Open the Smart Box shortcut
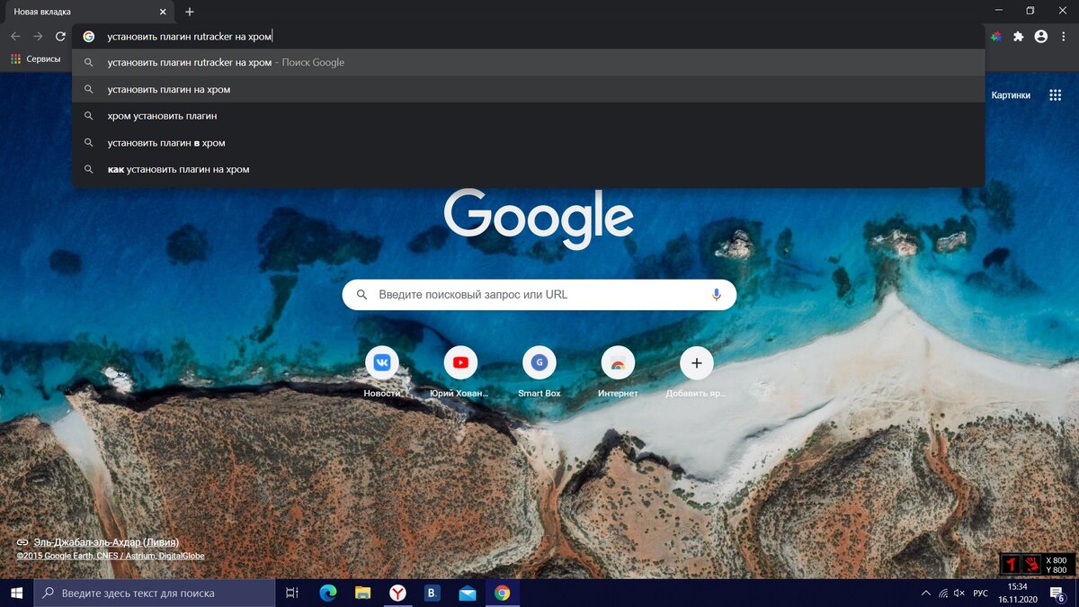This screenshot has height=607, width=1079. tap(539, 362)
